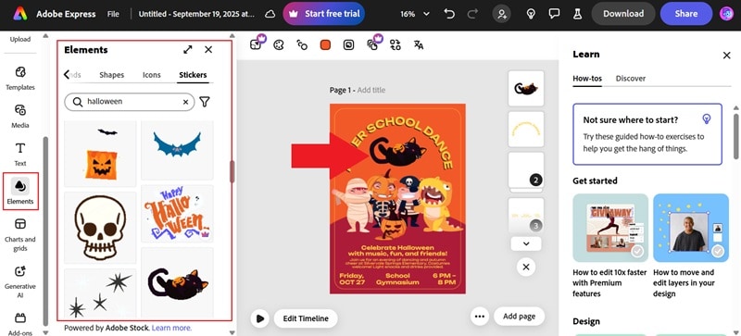741x336 pixels.
Task: Open the page more options ellipsis
Action: [480, 317]
